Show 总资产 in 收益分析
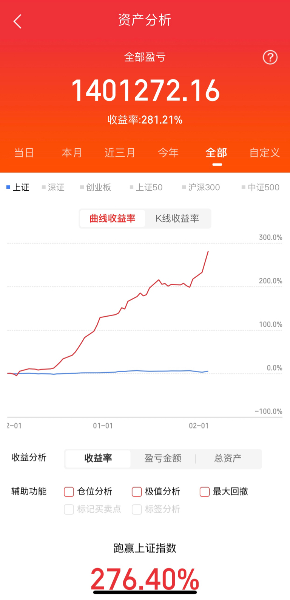Image resolution: width=290 pixels, height=600 pixels. (228, 459)
